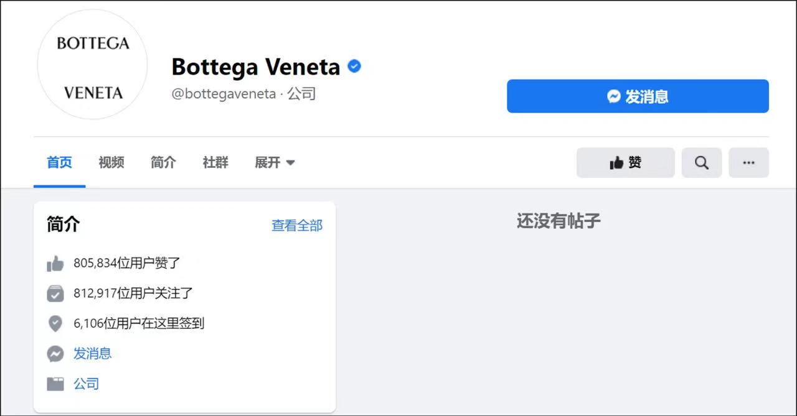Switch to the 视频 tab
Image resolution: width=797 pixels, height=416 pixels.
(111, 163)
